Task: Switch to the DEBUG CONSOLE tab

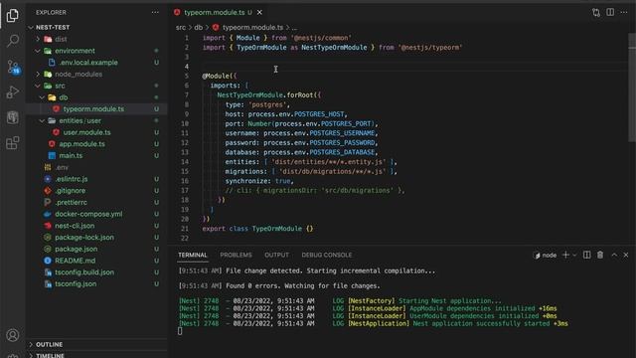Action: [x=327, y=255]
